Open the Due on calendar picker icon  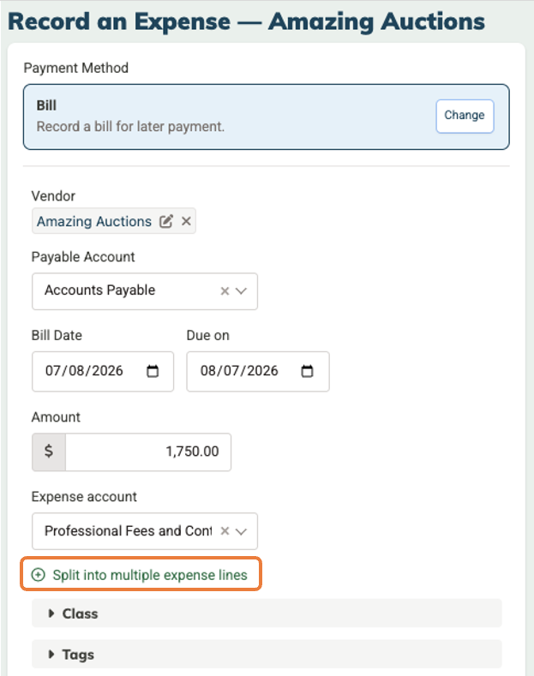point(307,371)
